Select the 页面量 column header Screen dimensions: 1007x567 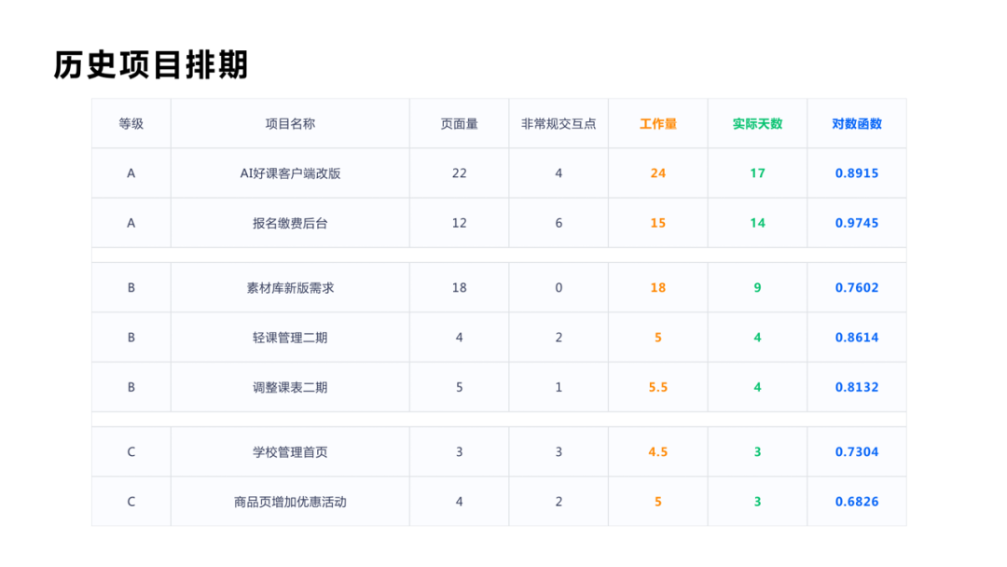click(x=459, y=124)
